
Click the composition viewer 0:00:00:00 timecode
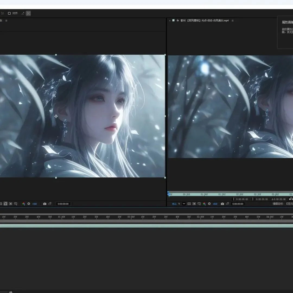coord(63,204)
